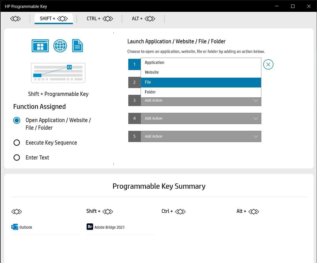Click the key glyph next to Alt + in summary
317x263 pixels.
pos(253,211)
